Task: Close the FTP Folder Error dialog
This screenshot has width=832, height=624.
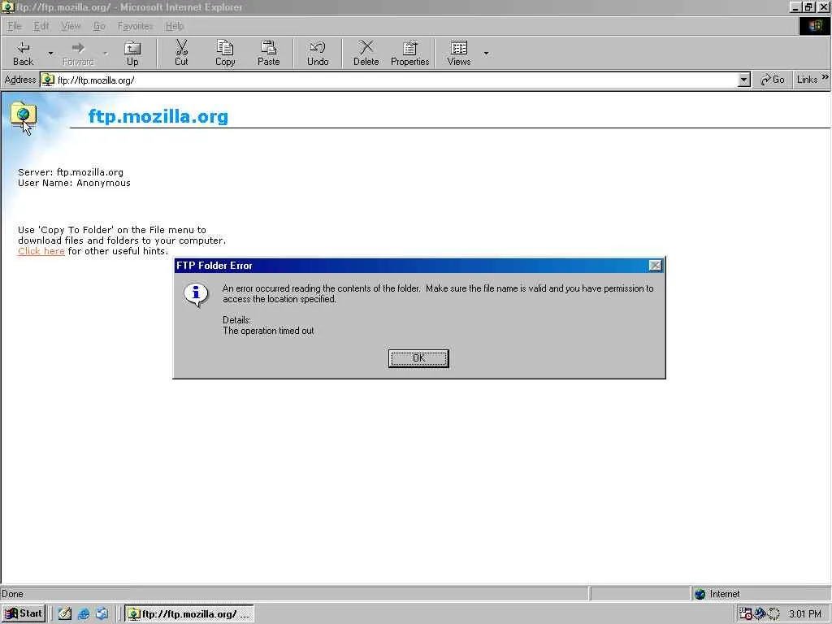Action: tap(656, 266)
